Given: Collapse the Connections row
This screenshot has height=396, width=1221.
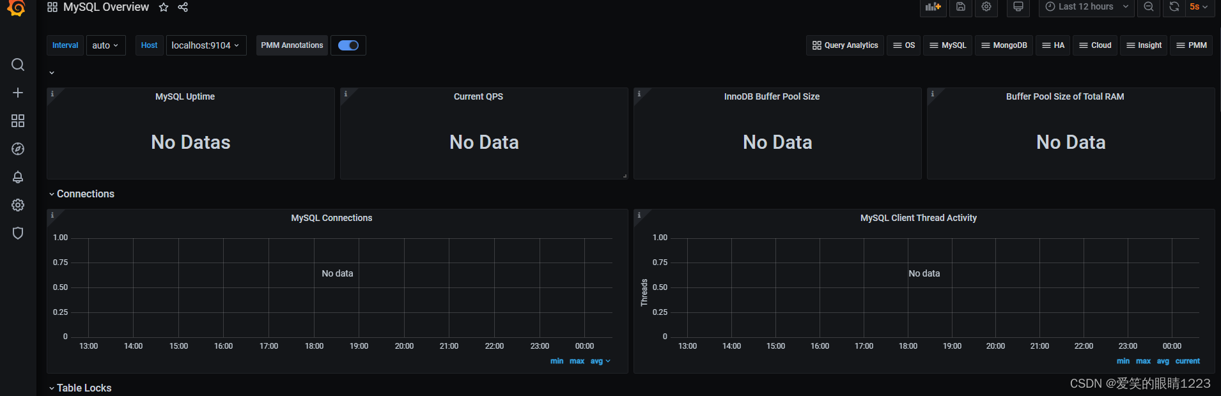Looking at the screenshot, I should tap(81, 194).
